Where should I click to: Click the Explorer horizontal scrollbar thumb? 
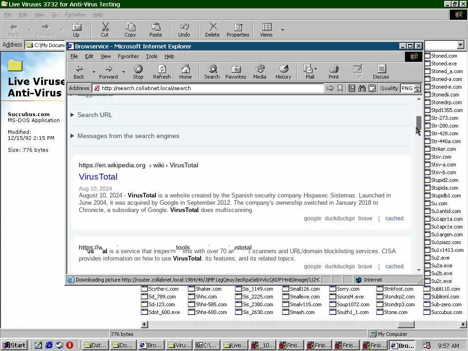[x=406, y=324]
